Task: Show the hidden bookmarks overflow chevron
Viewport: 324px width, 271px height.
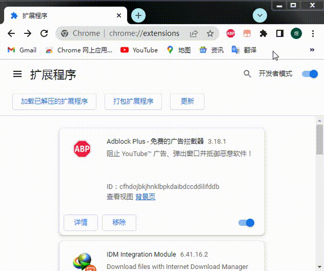Action: pos(312,50)
